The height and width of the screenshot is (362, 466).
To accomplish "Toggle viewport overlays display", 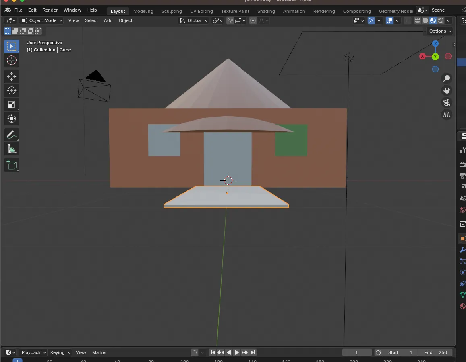I will tap(389, 20).
